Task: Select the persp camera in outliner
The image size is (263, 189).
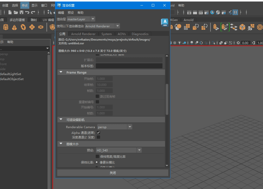Action: tap(4, 54)
